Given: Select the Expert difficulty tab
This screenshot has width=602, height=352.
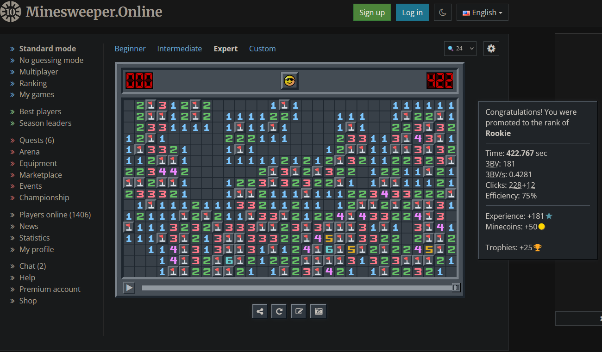Looking at the screenshot, I should pyautogui.click(x=226, y=49).
